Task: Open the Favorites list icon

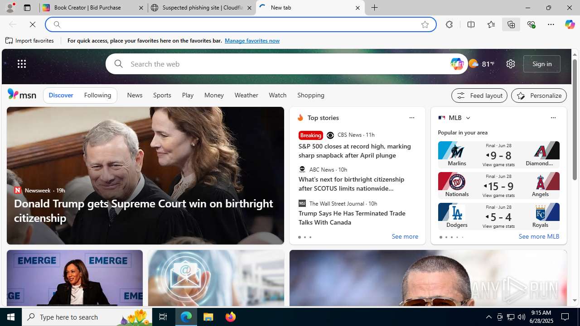Action: [491, 24]
